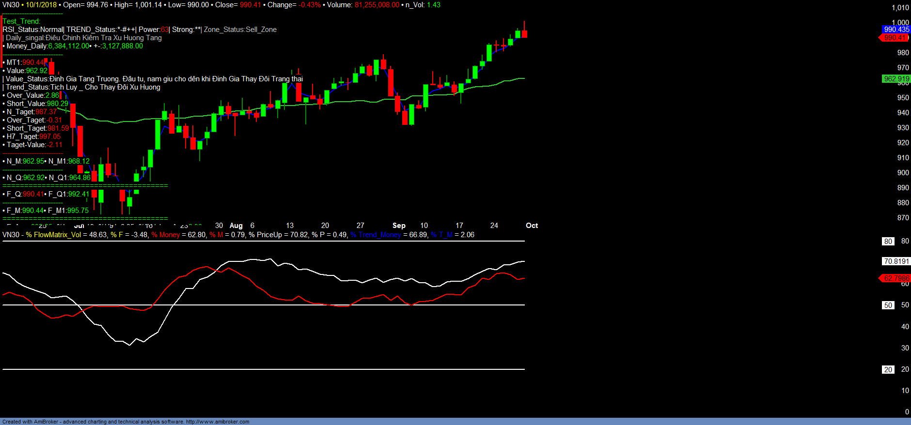Screen dimensions: 911x425
Task: Pick the 24 date marker on axis
Action: [x=494, y=226]
